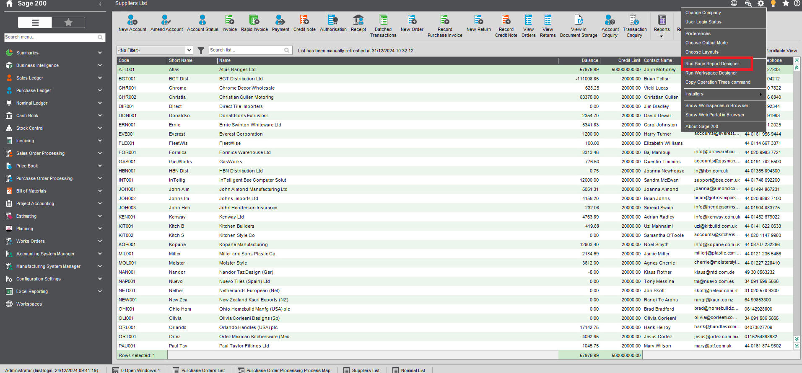Open the Reports dropdown in toolbar
Image resolution: width=802 pixels, height=373 pixels.
pyautogui.click(x=662, y=26)
